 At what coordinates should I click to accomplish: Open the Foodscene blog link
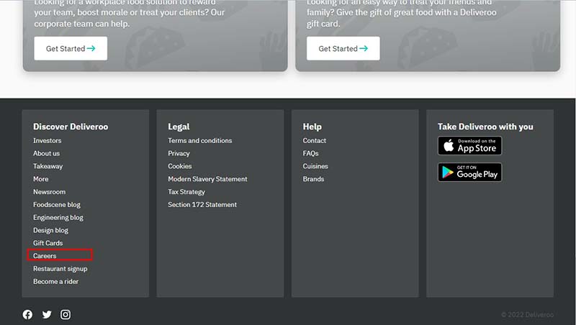(x=57, y=205)
